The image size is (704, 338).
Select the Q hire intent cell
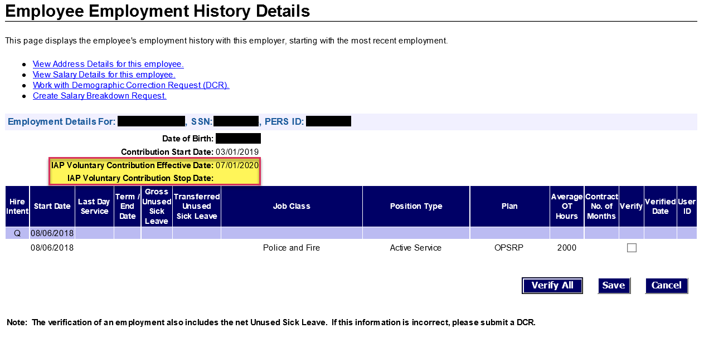(17, 233)
